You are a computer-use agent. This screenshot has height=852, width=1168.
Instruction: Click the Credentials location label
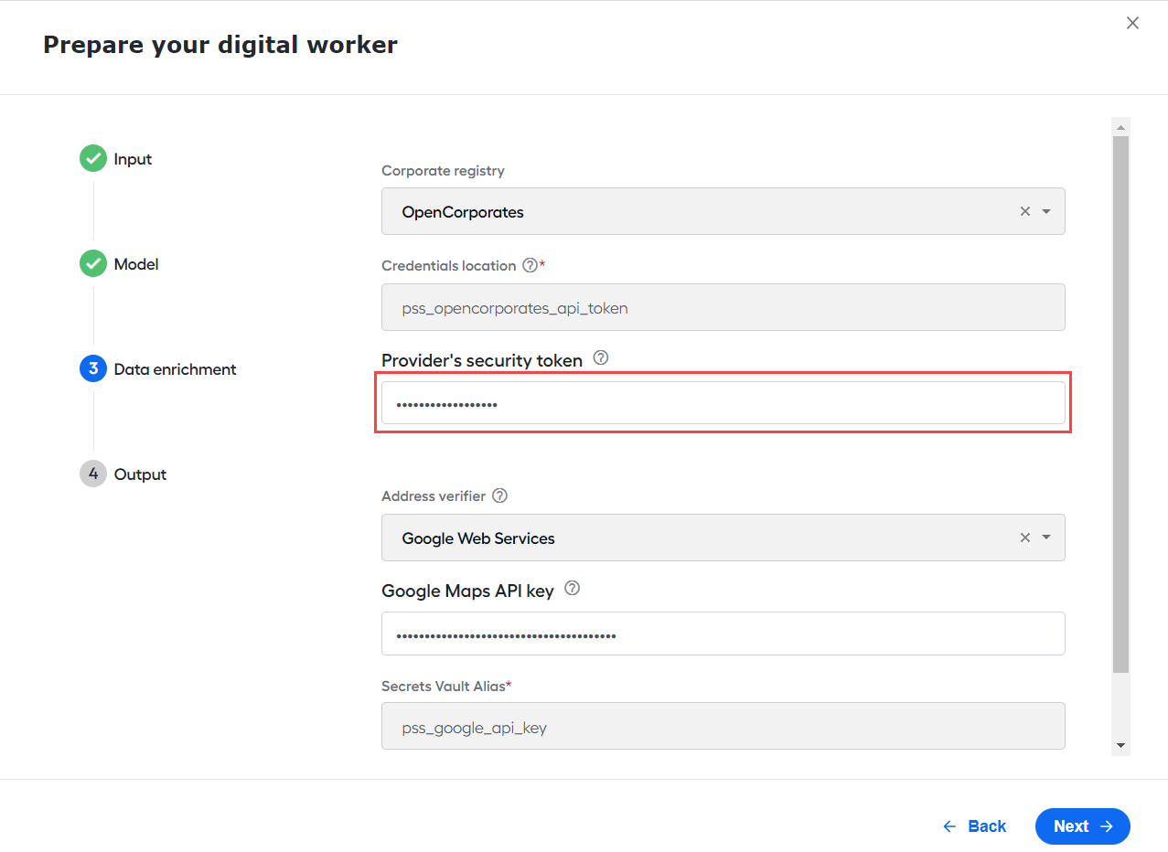(448, 266)
